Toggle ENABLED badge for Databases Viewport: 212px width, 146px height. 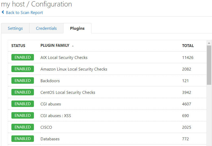click(x=23, y=139)
